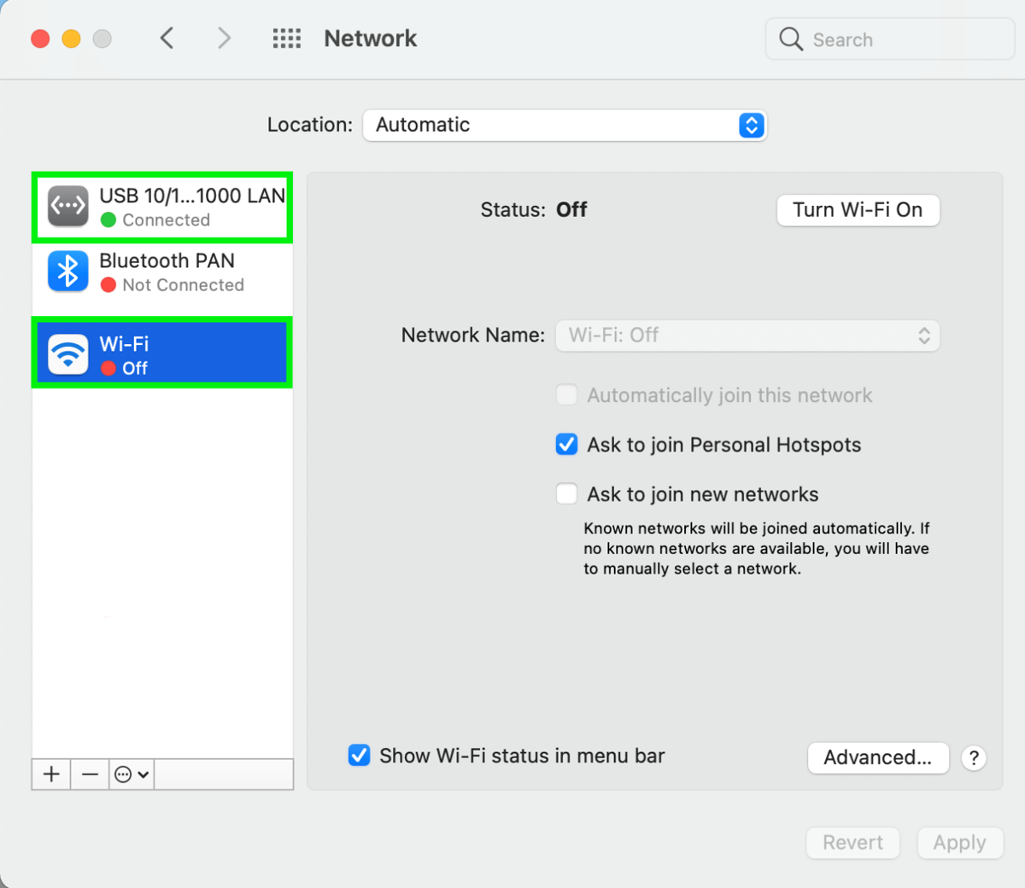Click the Bluetooth PAN icon in sidebar
This screenshot has height=888, width=1025.
(67, 271)
